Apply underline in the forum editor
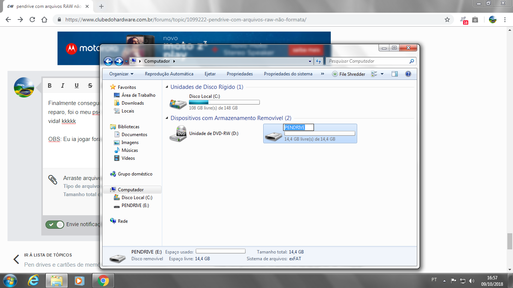 coord(77,86)
